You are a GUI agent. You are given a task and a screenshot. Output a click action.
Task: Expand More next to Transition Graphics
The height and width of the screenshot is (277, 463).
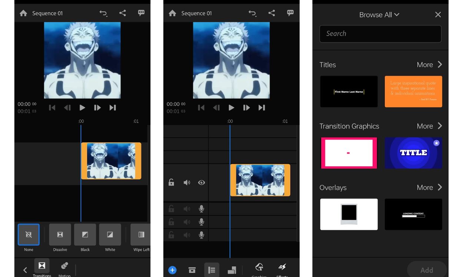429,126
